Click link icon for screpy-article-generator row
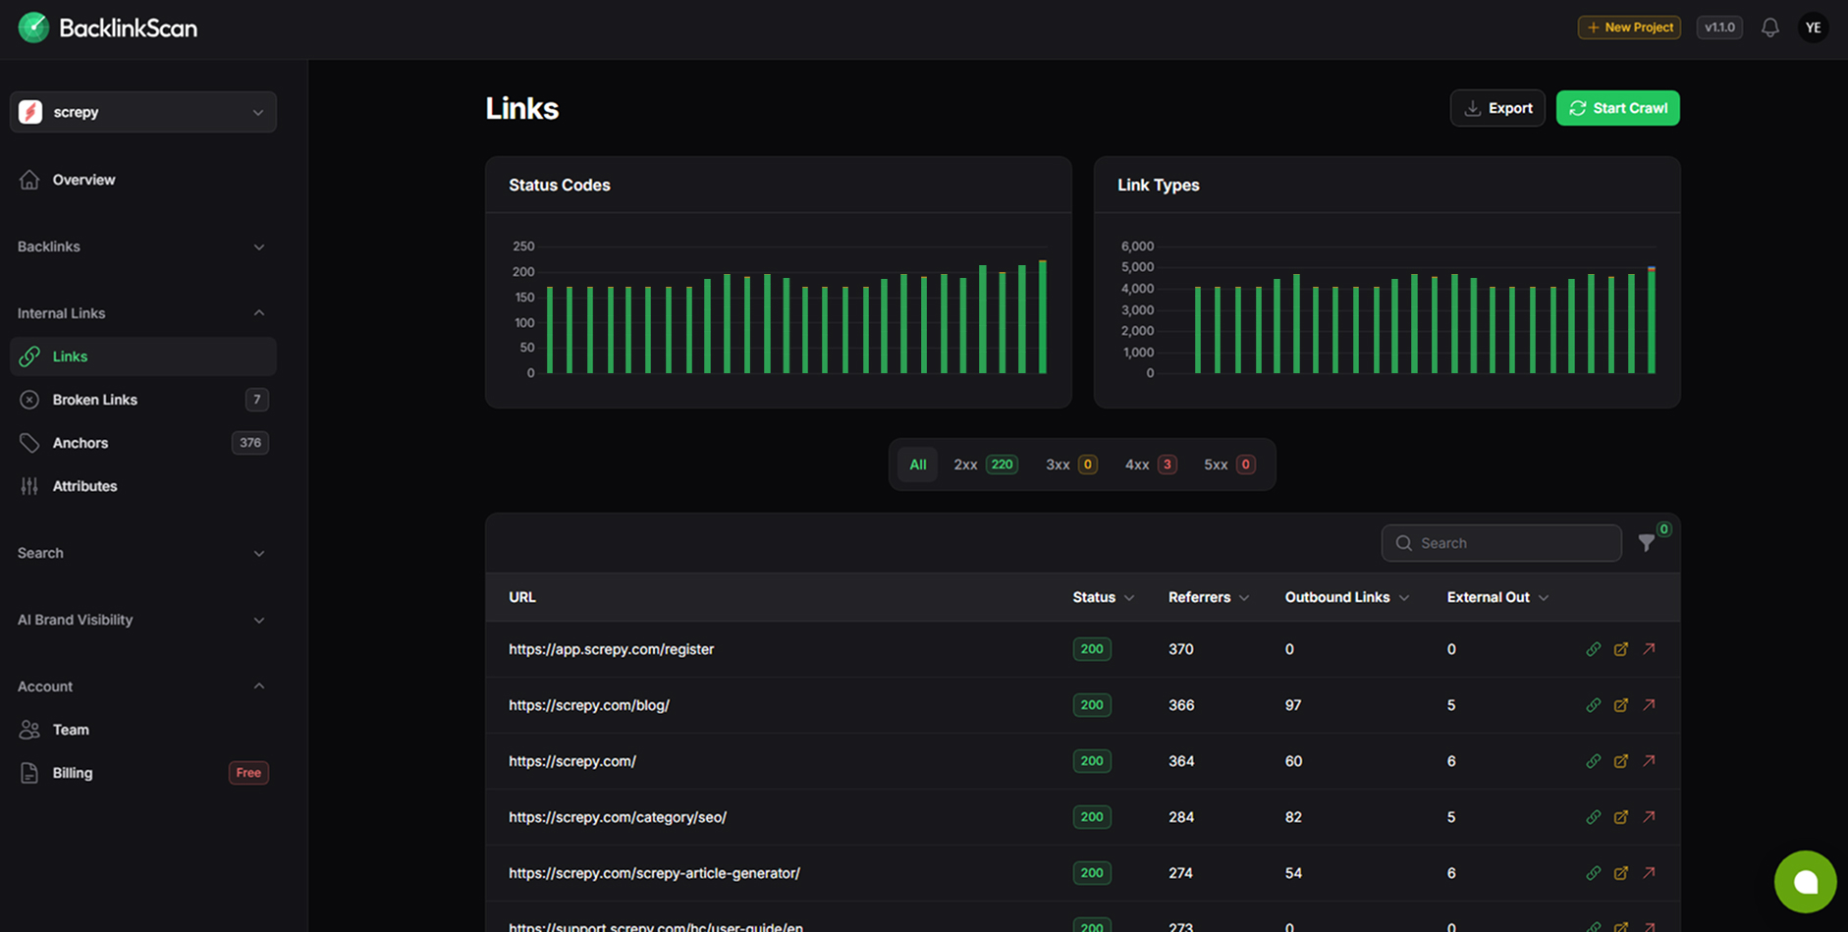Image resolution: width=1848 pixels, height=932 pixels. click(x=1593, y=873)
